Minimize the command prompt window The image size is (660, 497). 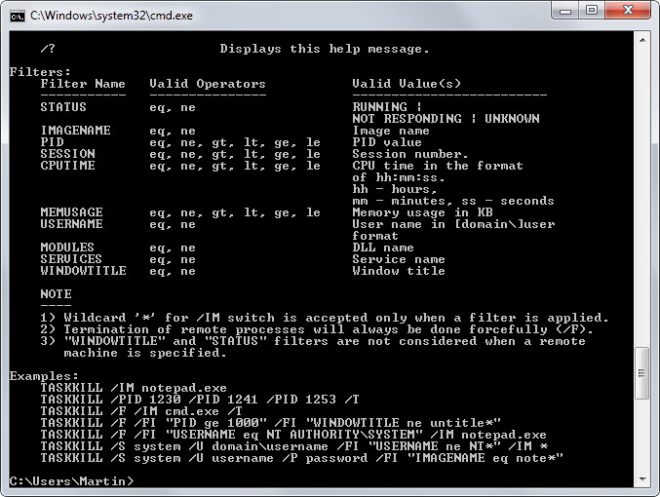pyautogui.click(x=566, y=10)
